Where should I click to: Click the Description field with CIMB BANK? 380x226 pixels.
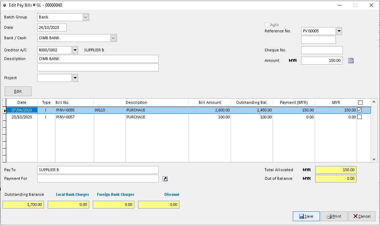(98, 59)
